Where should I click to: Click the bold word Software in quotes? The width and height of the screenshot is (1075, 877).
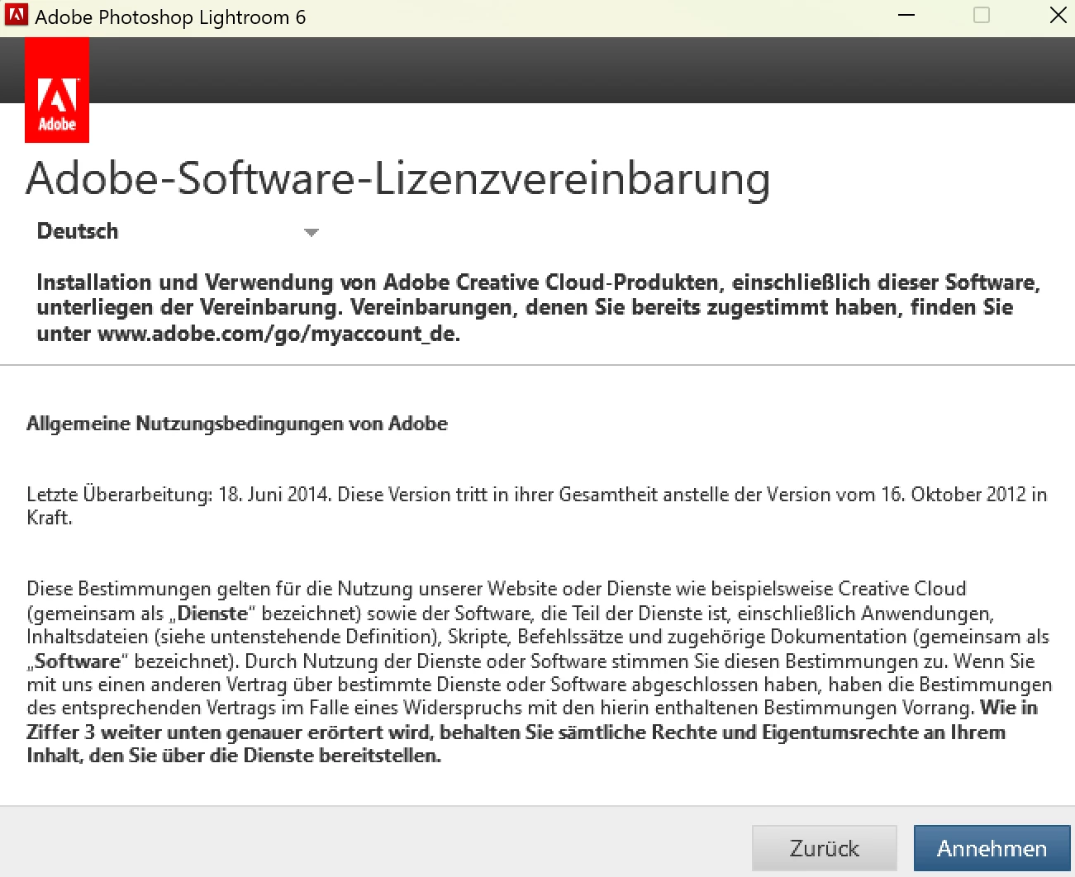(77, 661)
